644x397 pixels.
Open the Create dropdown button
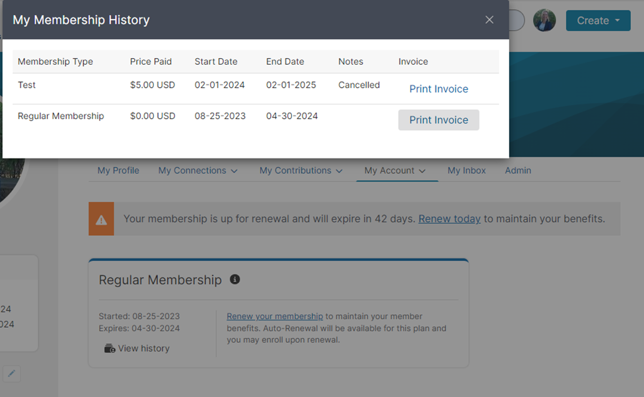598,20
